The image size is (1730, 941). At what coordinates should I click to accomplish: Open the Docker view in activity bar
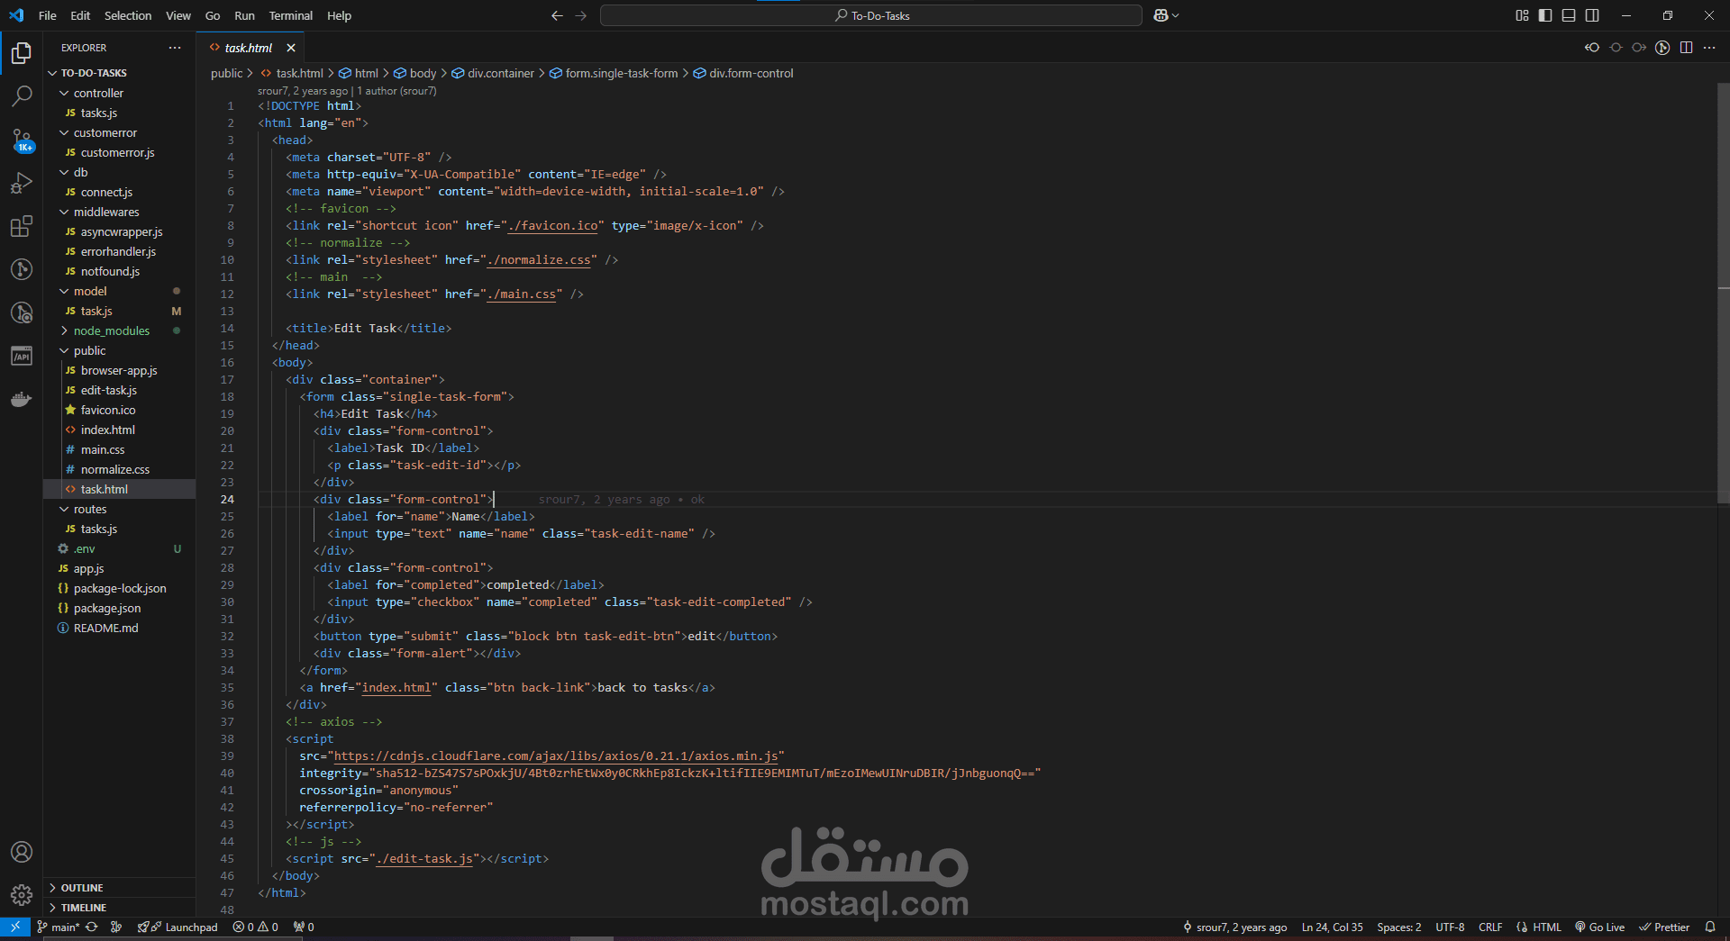(x=22, y=399)
